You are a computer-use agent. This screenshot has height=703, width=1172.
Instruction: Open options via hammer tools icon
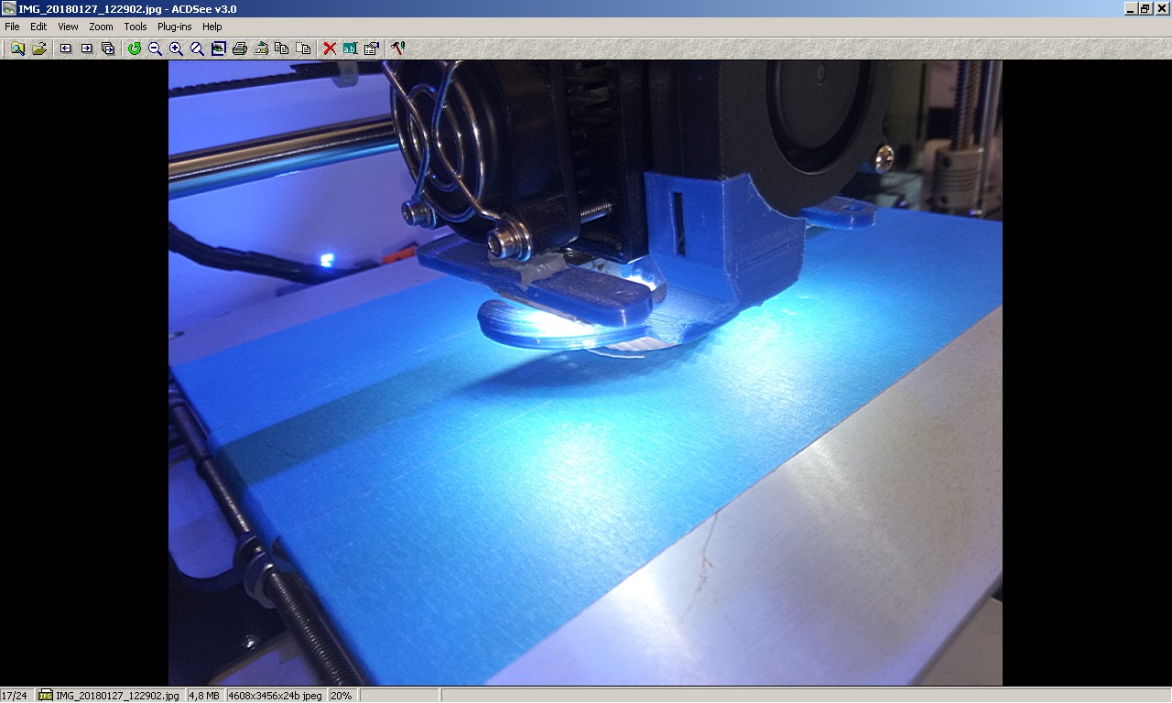[397, 49]
